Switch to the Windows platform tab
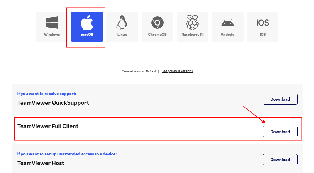This screenshot has width=314, height=173. (x=51, y=26)
